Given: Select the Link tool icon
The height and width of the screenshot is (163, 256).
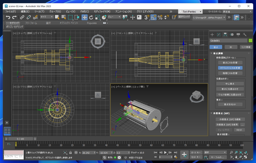Looking at the screenshot, I should 22,17.
